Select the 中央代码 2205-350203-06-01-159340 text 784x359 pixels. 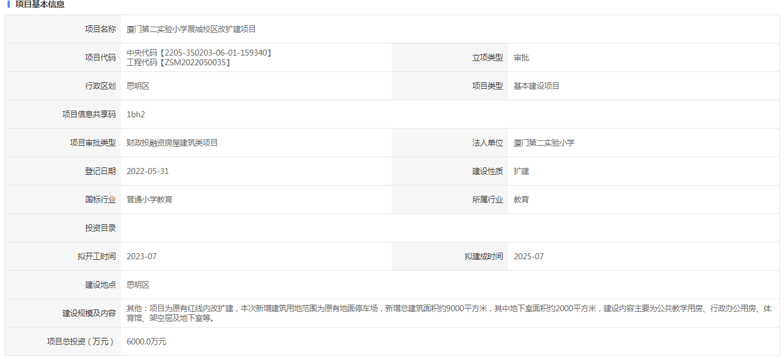[199, 53]
